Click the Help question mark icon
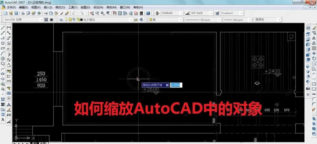317x144 pixels. click(148, 13)
